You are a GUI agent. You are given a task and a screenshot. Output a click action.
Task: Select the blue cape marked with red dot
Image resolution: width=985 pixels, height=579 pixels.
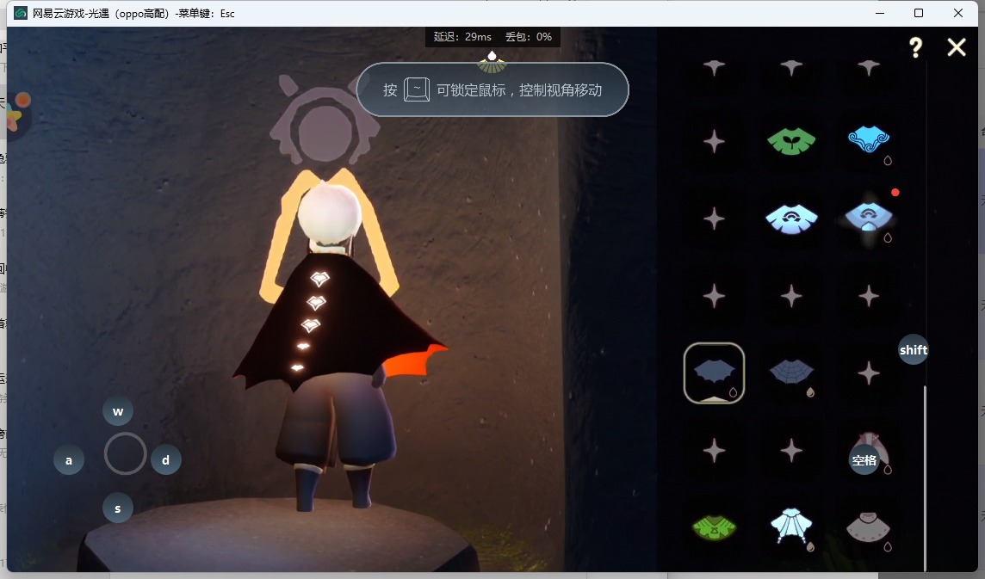869,218
